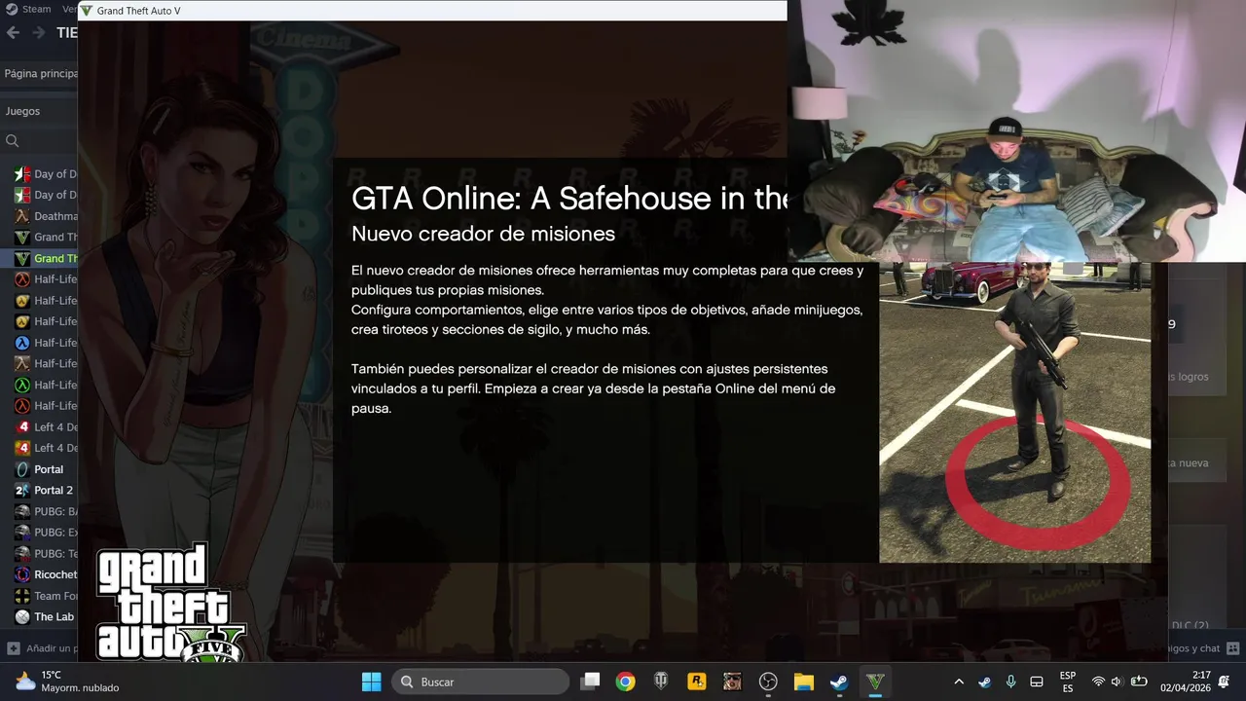Go back with Steam's left arrow
The image size is (1246, 701).
pos(13,32)
